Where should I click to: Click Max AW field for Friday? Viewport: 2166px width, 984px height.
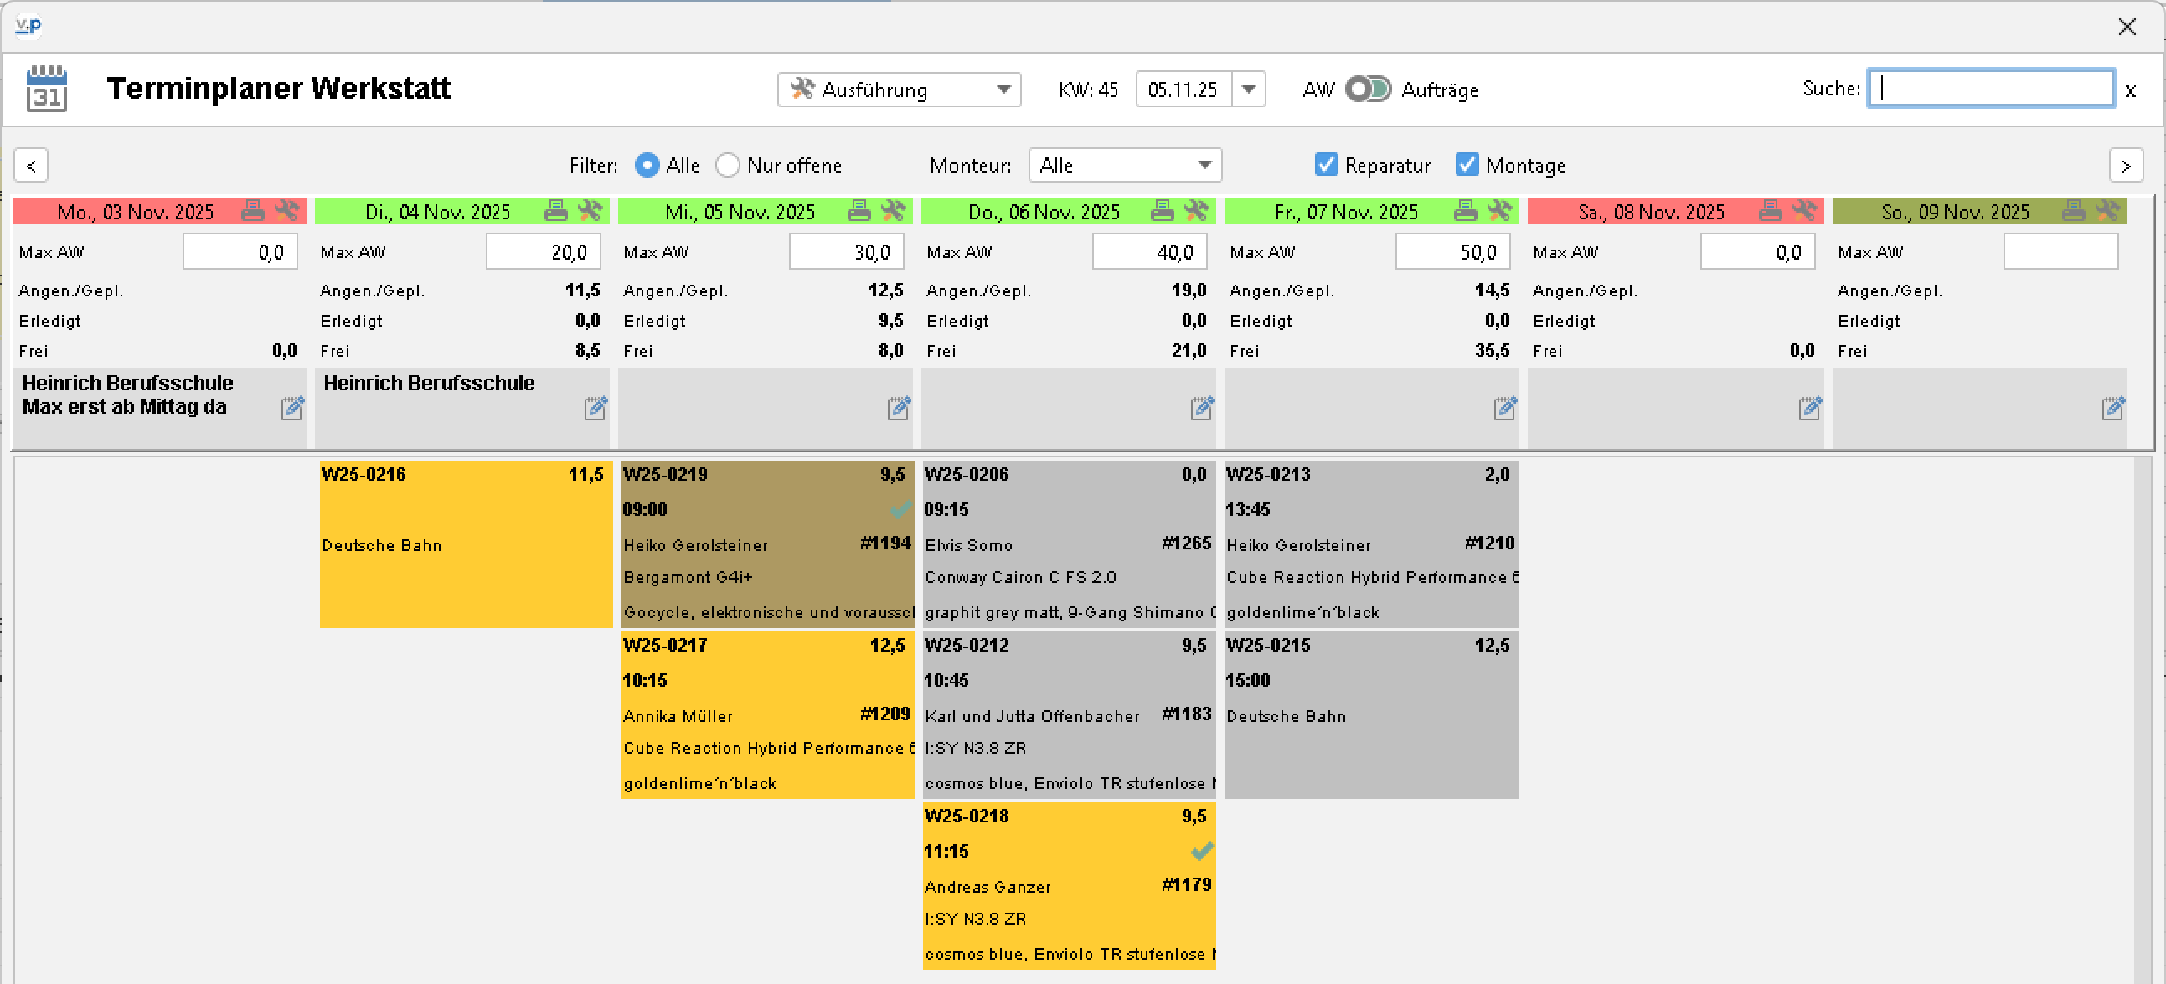pyautogui.click(x=1452, y=252)
